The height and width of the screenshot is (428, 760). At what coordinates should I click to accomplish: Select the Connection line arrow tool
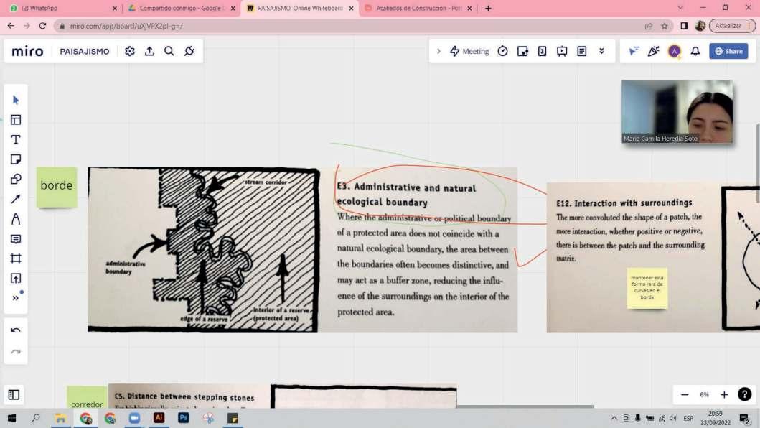[16, 199]
